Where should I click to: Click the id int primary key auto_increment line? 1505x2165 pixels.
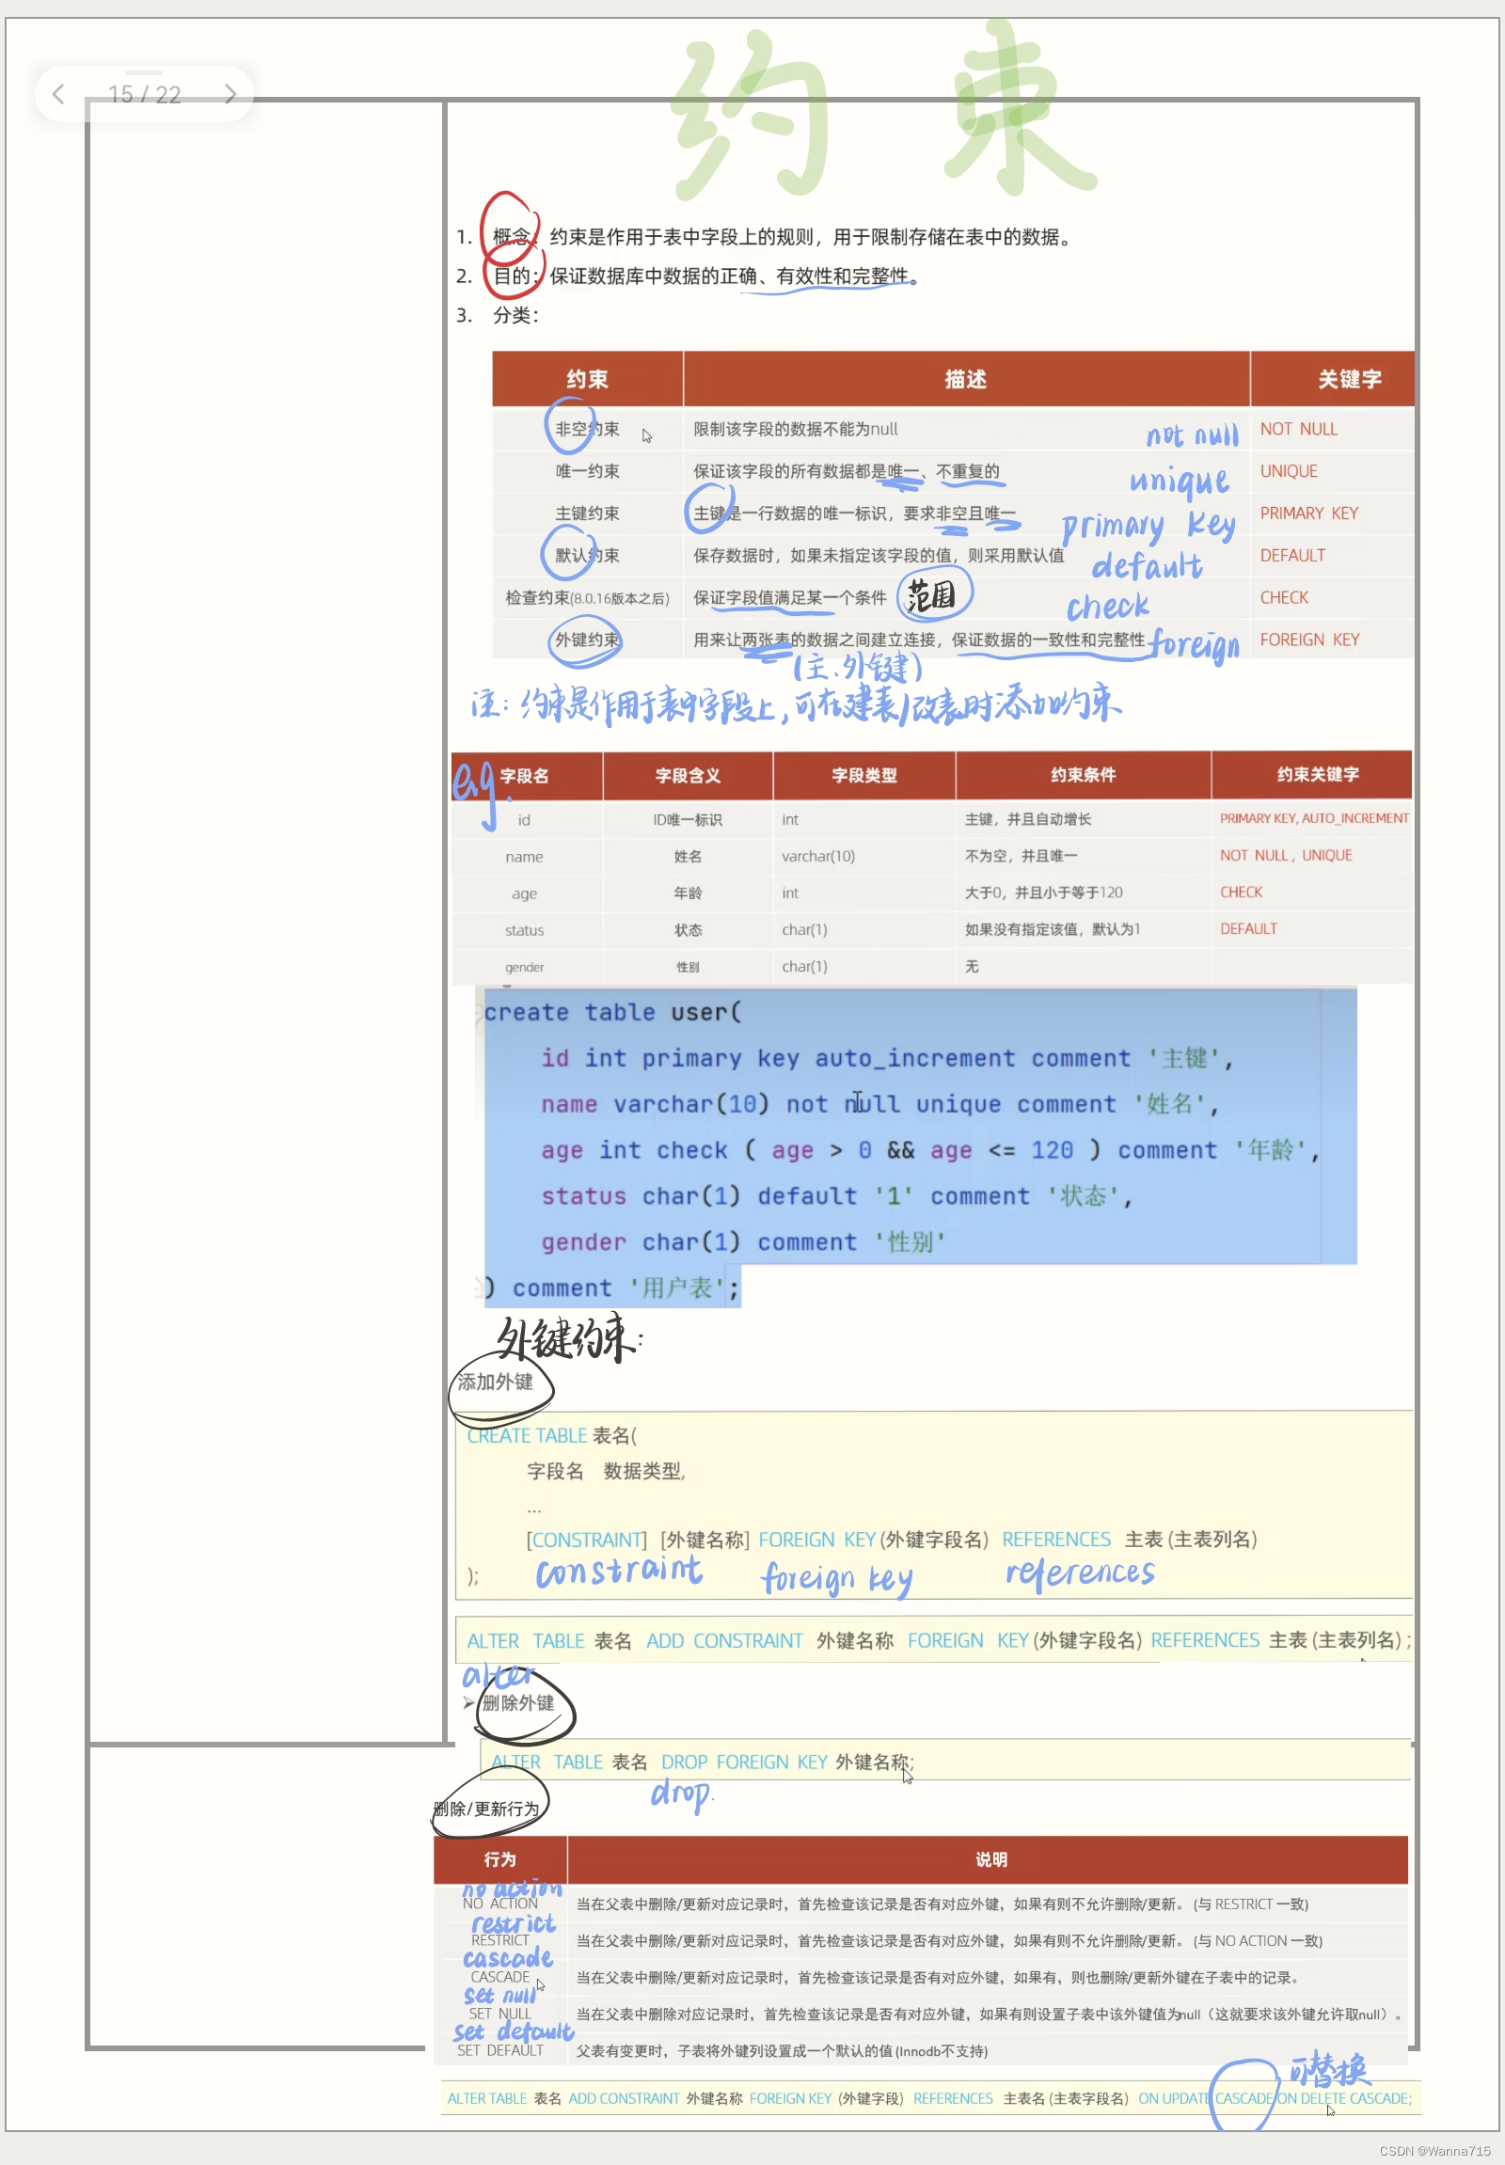887,1058
